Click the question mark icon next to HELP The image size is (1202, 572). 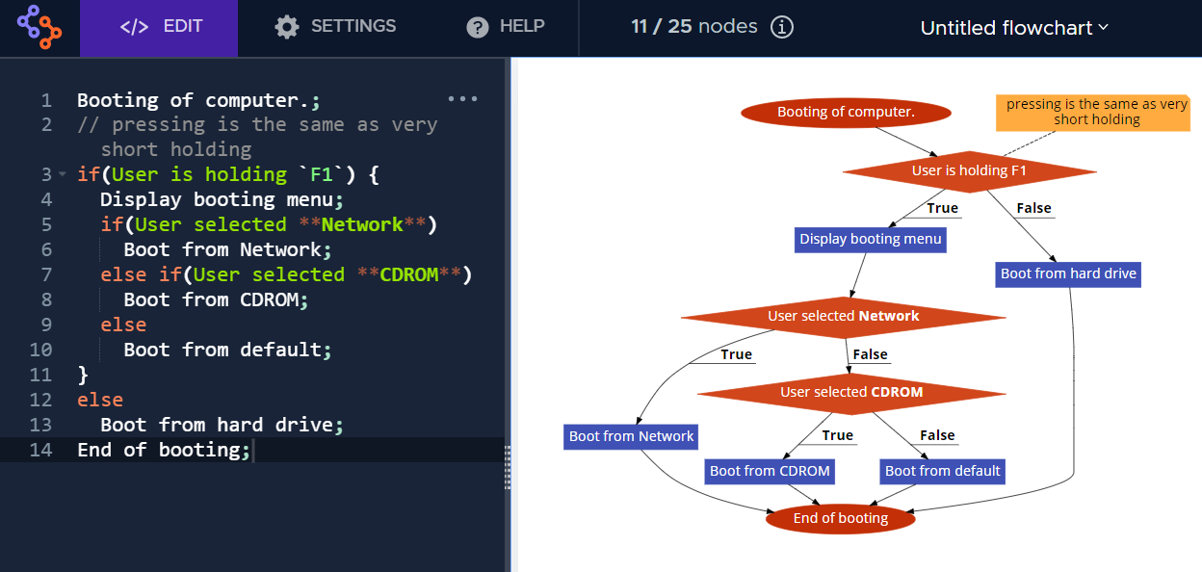(477, 26)
